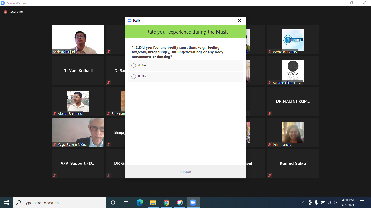Click the Task View taskbar icon
The height and width of the screenshot is (208, 371).
coord(126,203)
